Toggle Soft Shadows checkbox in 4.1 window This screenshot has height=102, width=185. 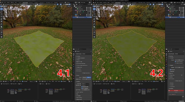tap(82, 88)
